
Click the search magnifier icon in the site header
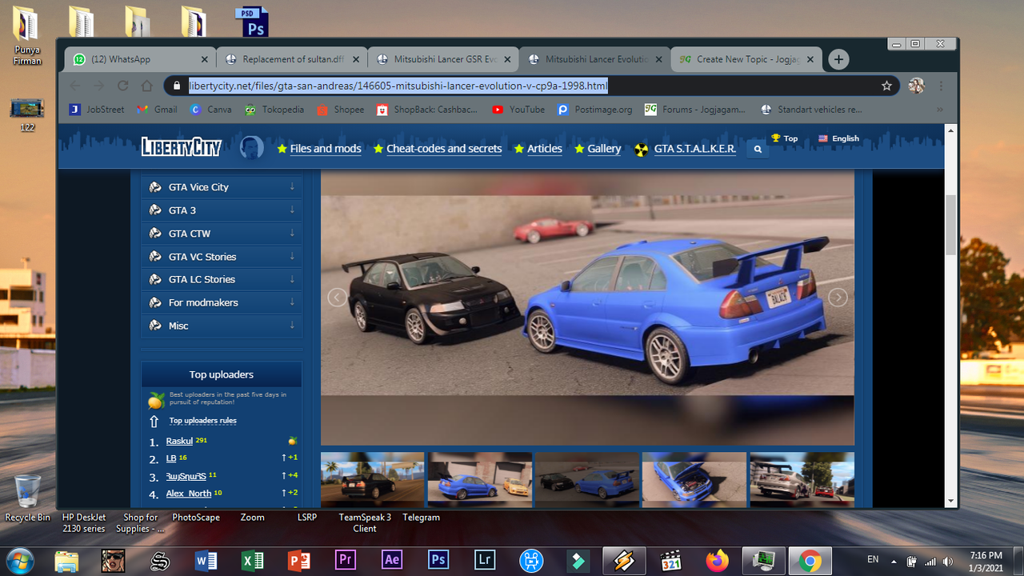[x=758, y=149]
